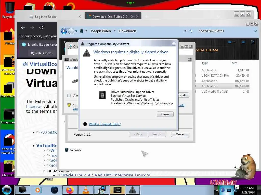This screenshot has height=195, width=261.
Task: Switch to Program Compatibility Assistant taskbar button
Action: pyautogui.click(x=133, y=190)
